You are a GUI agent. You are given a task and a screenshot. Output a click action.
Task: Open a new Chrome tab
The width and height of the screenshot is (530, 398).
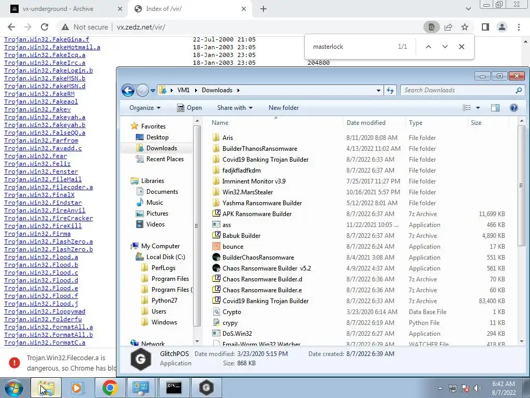click(x=263, y=9)
